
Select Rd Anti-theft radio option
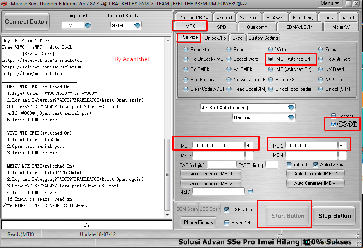pyautogui.click(x=320, y=59)
